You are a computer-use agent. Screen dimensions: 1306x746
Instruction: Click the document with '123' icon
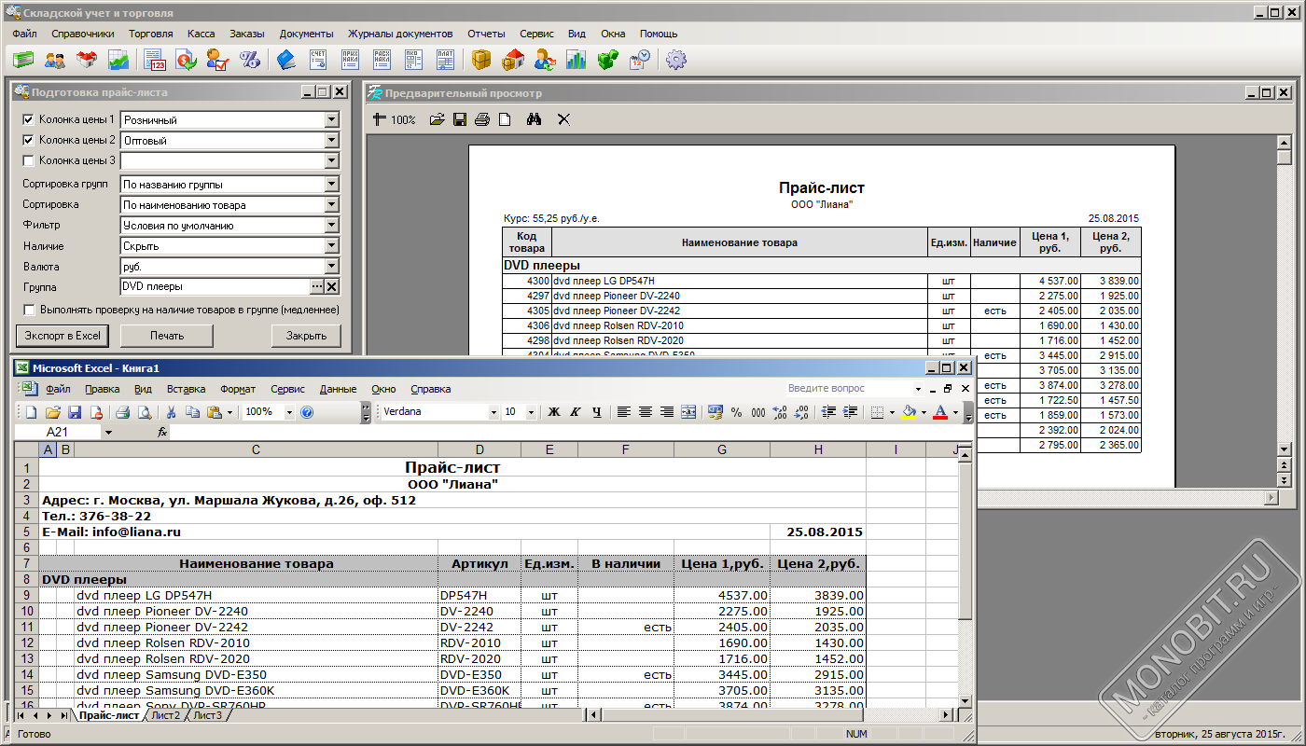(155, 61)
